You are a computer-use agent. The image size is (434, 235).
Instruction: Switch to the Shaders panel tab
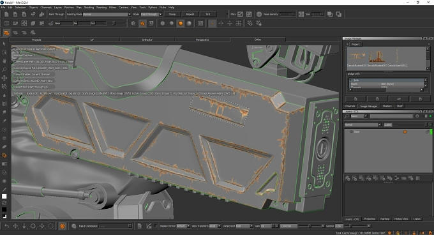tap(387, 106)
